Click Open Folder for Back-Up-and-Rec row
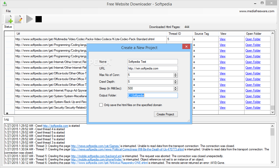 click(x=253, y=102)
